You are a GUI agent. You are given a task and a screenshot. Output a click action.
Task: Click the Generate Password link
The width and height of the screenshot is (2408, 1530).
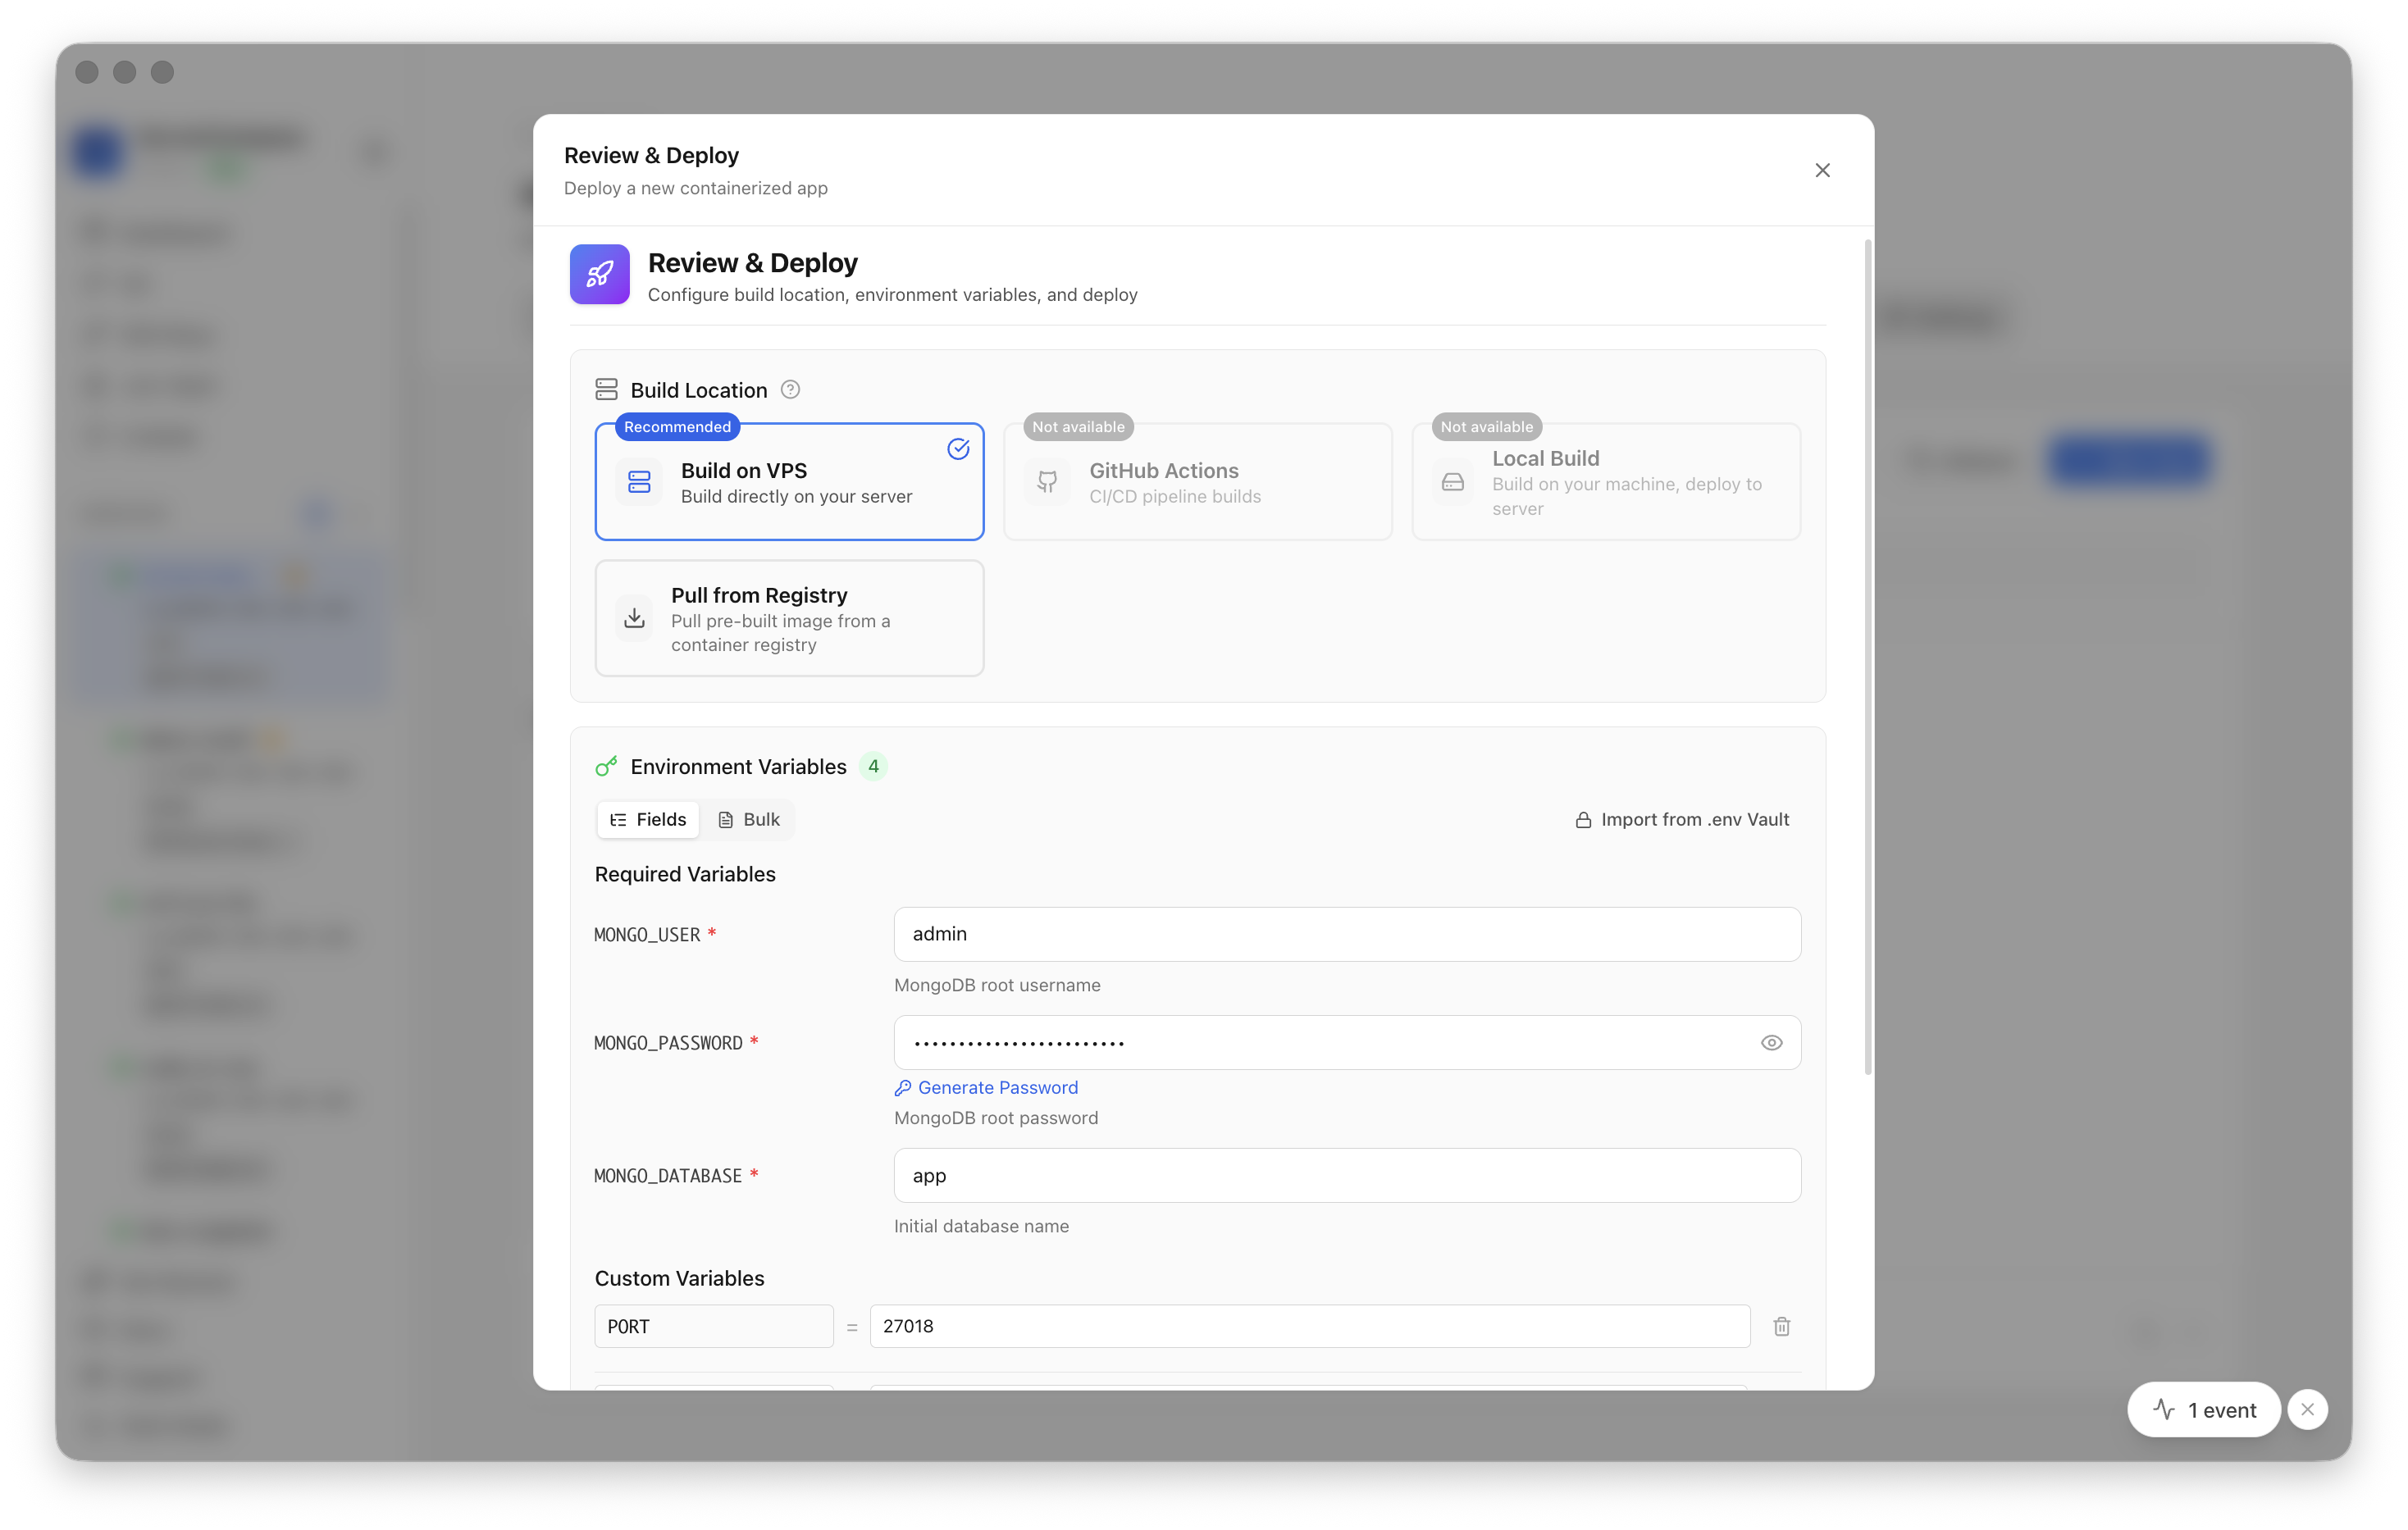pos(986,1088)
